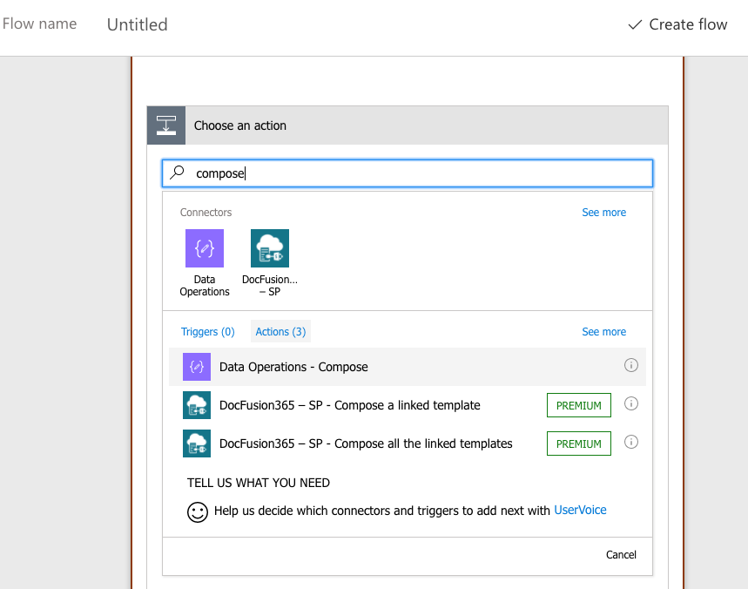Open the UserVoice link
This screenshot has width=748, height=589.
[x=580, y=511]
